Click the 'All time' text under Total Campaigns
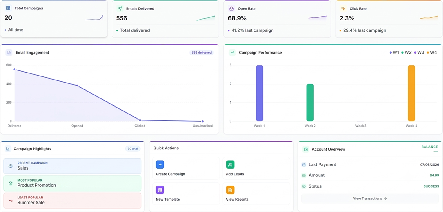Screen dimensions: 443x212 [x=16, y=30]
